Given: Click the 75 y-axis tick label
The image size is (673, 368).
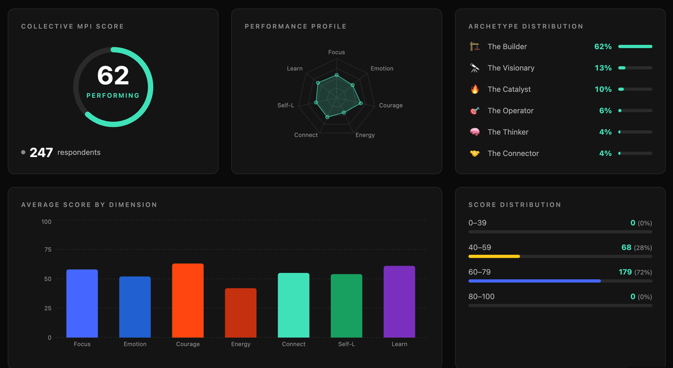Looking at the screenshot, I should pyautogui.click(x=48, y=249).
